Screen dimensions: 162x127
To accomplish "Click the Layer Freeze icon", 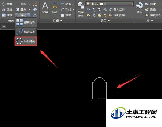I will tap(99, 10).
